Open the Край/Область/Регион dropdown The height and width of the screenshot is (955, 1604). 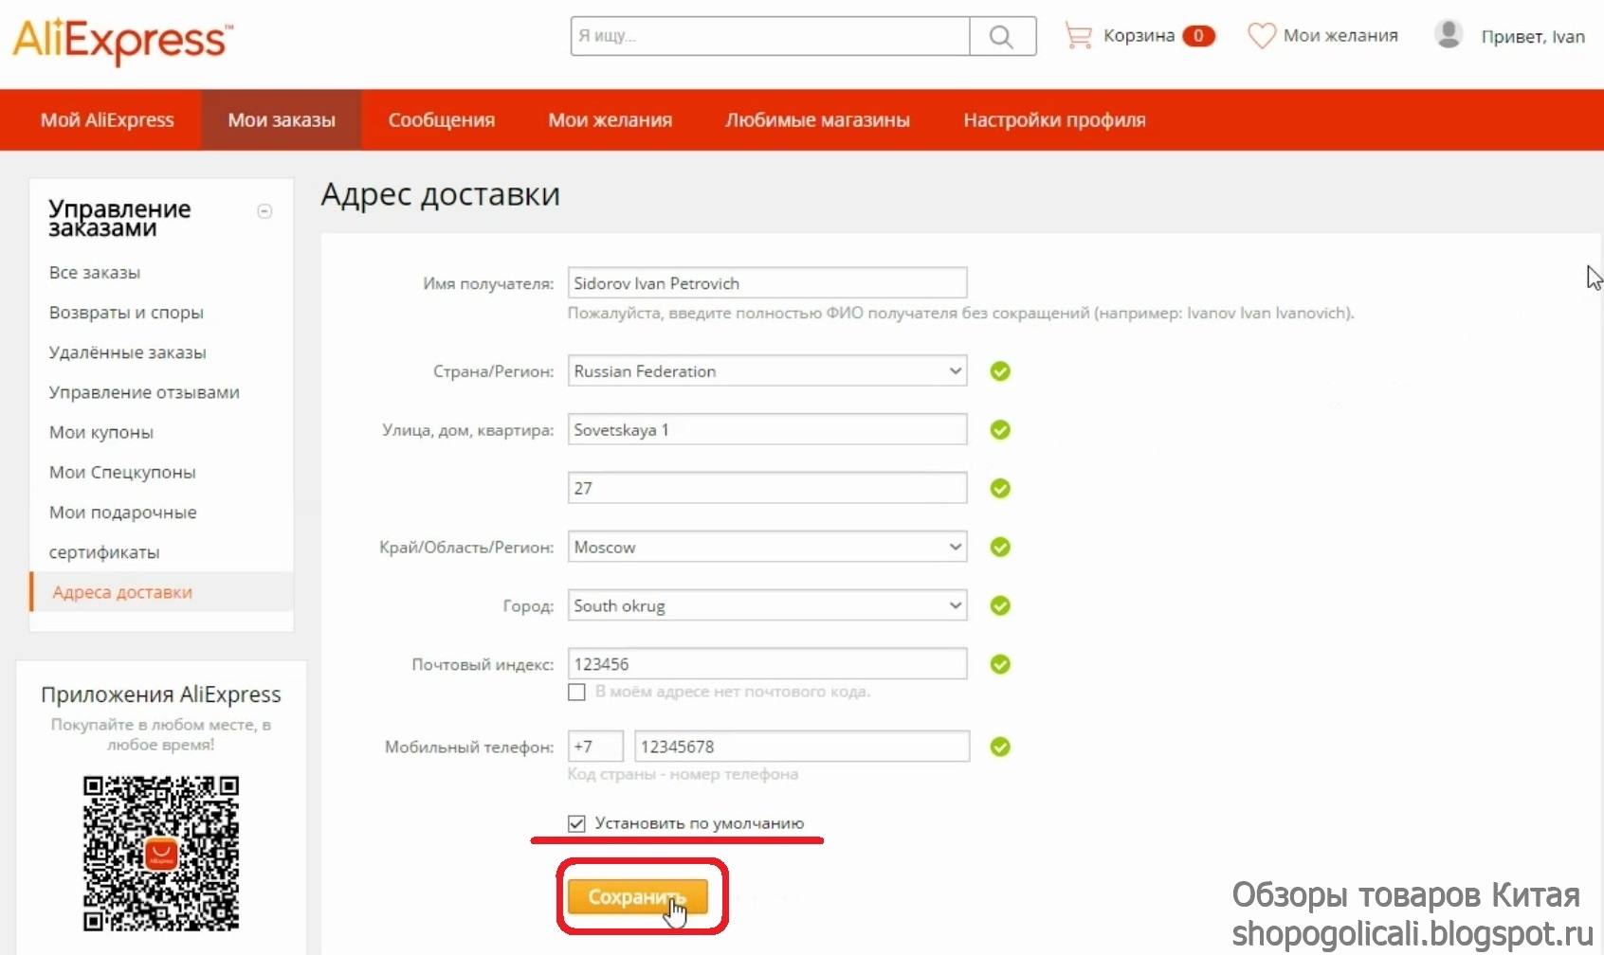click(767, 547)
